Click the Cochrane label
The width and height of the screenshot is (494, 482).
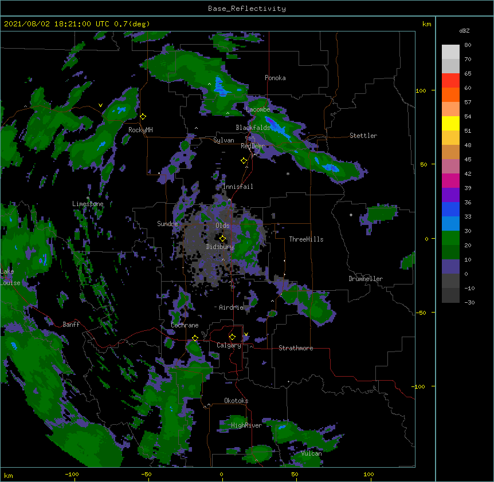pyautogui.click(x=185, y=325)
